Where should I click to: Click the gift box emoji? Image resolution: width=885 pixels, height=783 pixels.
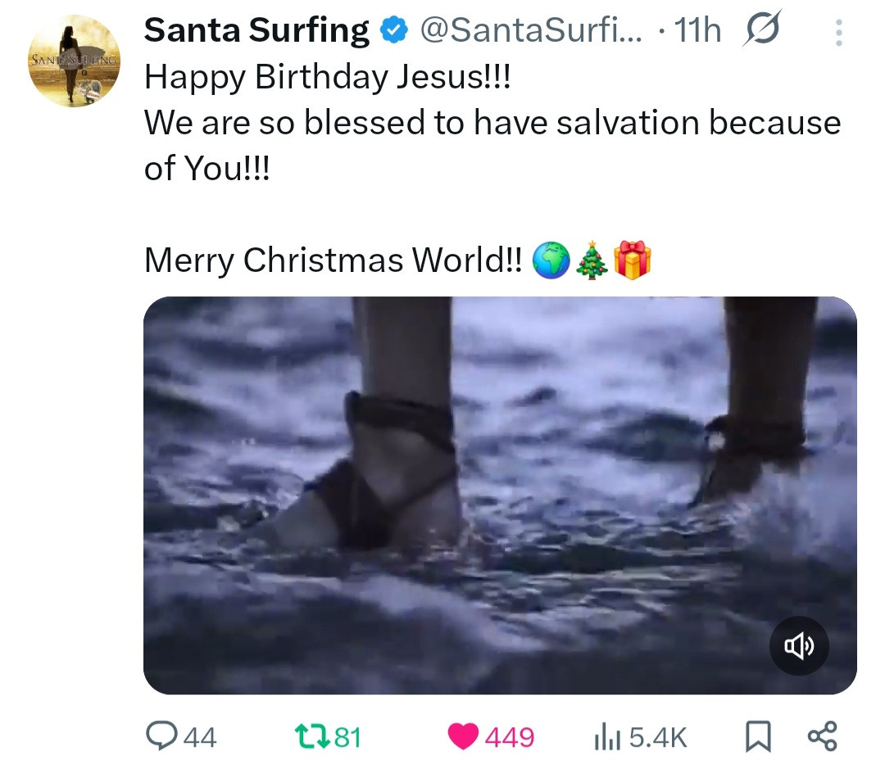tap(632, 260)
